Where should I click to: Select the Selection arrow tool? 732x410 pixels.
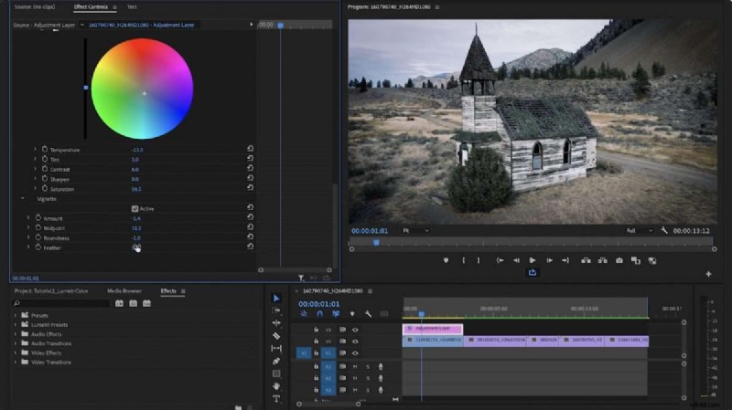276,299
